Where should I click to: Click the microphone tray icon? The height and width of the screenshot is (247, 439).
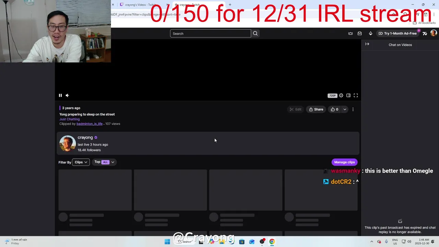[387, 242]
